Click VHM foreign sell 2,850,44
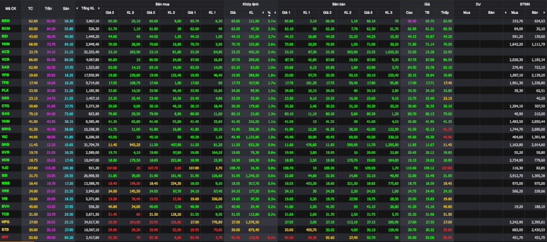The height and width of the screenshot is (242, 547). coord(539,121)
